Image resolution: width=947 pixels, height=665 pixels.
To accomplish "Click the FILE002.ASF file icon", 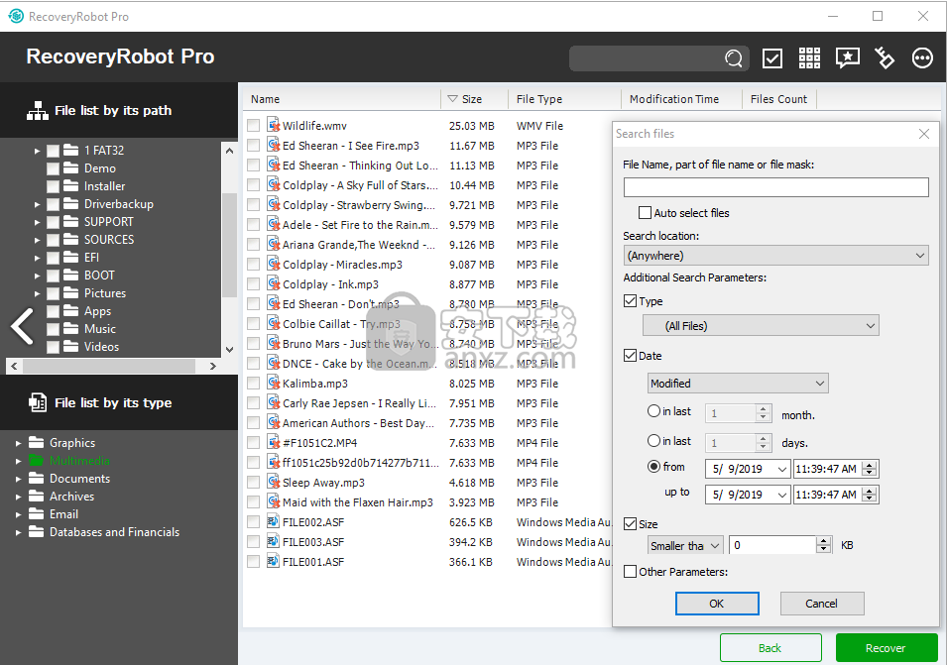I will coord(273,521).
